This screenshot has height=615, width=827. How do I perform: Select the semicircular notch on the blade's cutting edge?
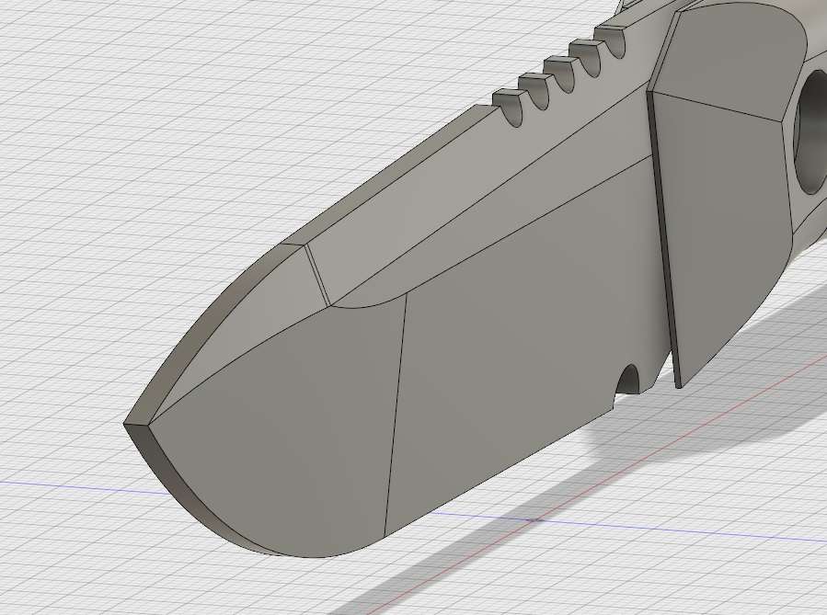(627, 380)
